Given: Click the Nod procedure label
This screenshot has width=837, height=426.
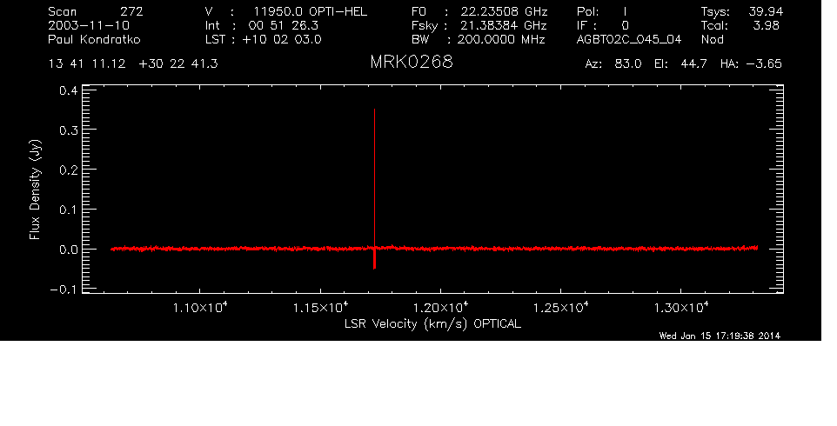Looking at the screenshot, I should coord(712,39).
